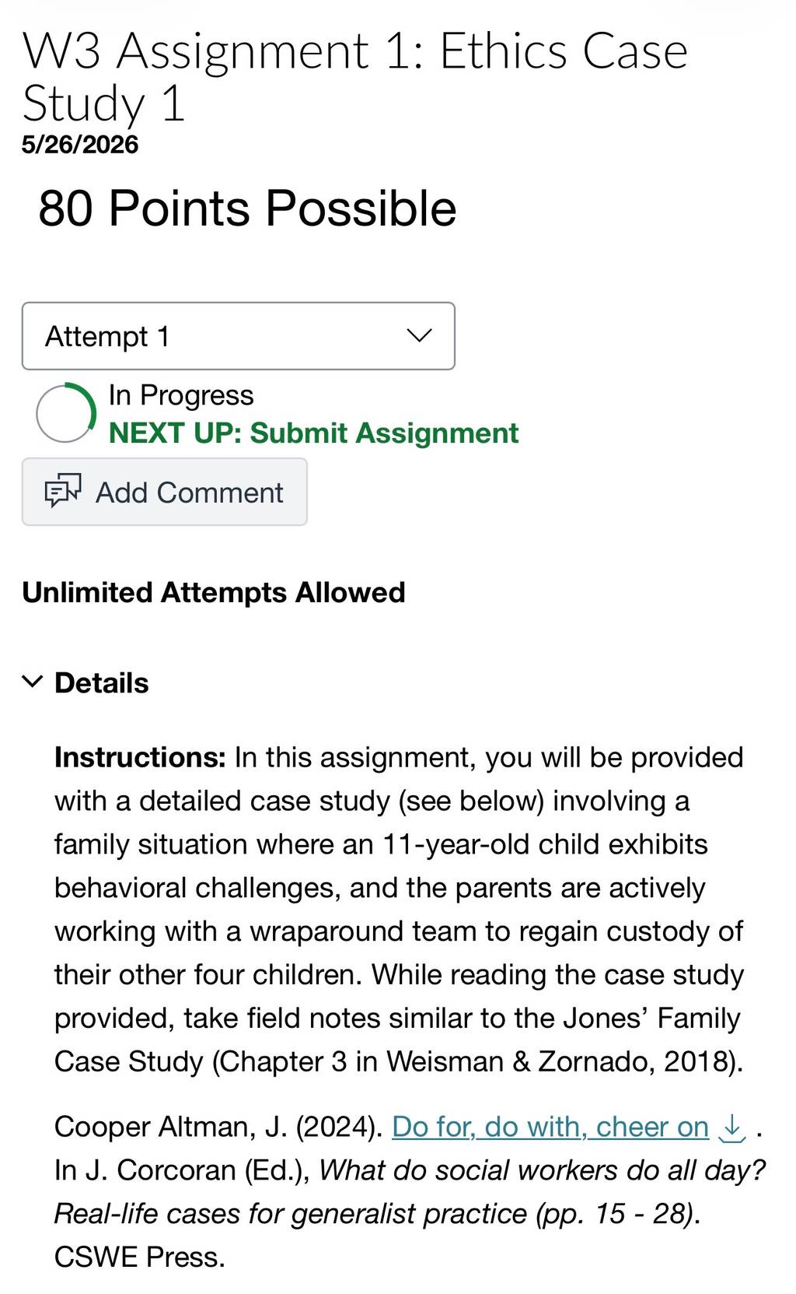Click the Add Comment button
This screenshot has height=1294, width=796.
coord(165,492)
